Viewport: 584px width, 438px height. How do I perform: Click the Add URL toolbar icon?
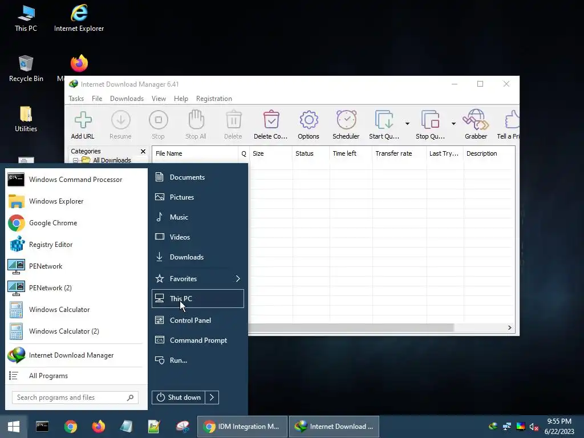[83, 120]
